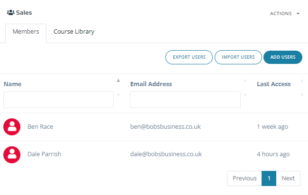
Task: Sort Last Access ascending with up arrow
Action: pyautogui.click(x=302, y=80)
